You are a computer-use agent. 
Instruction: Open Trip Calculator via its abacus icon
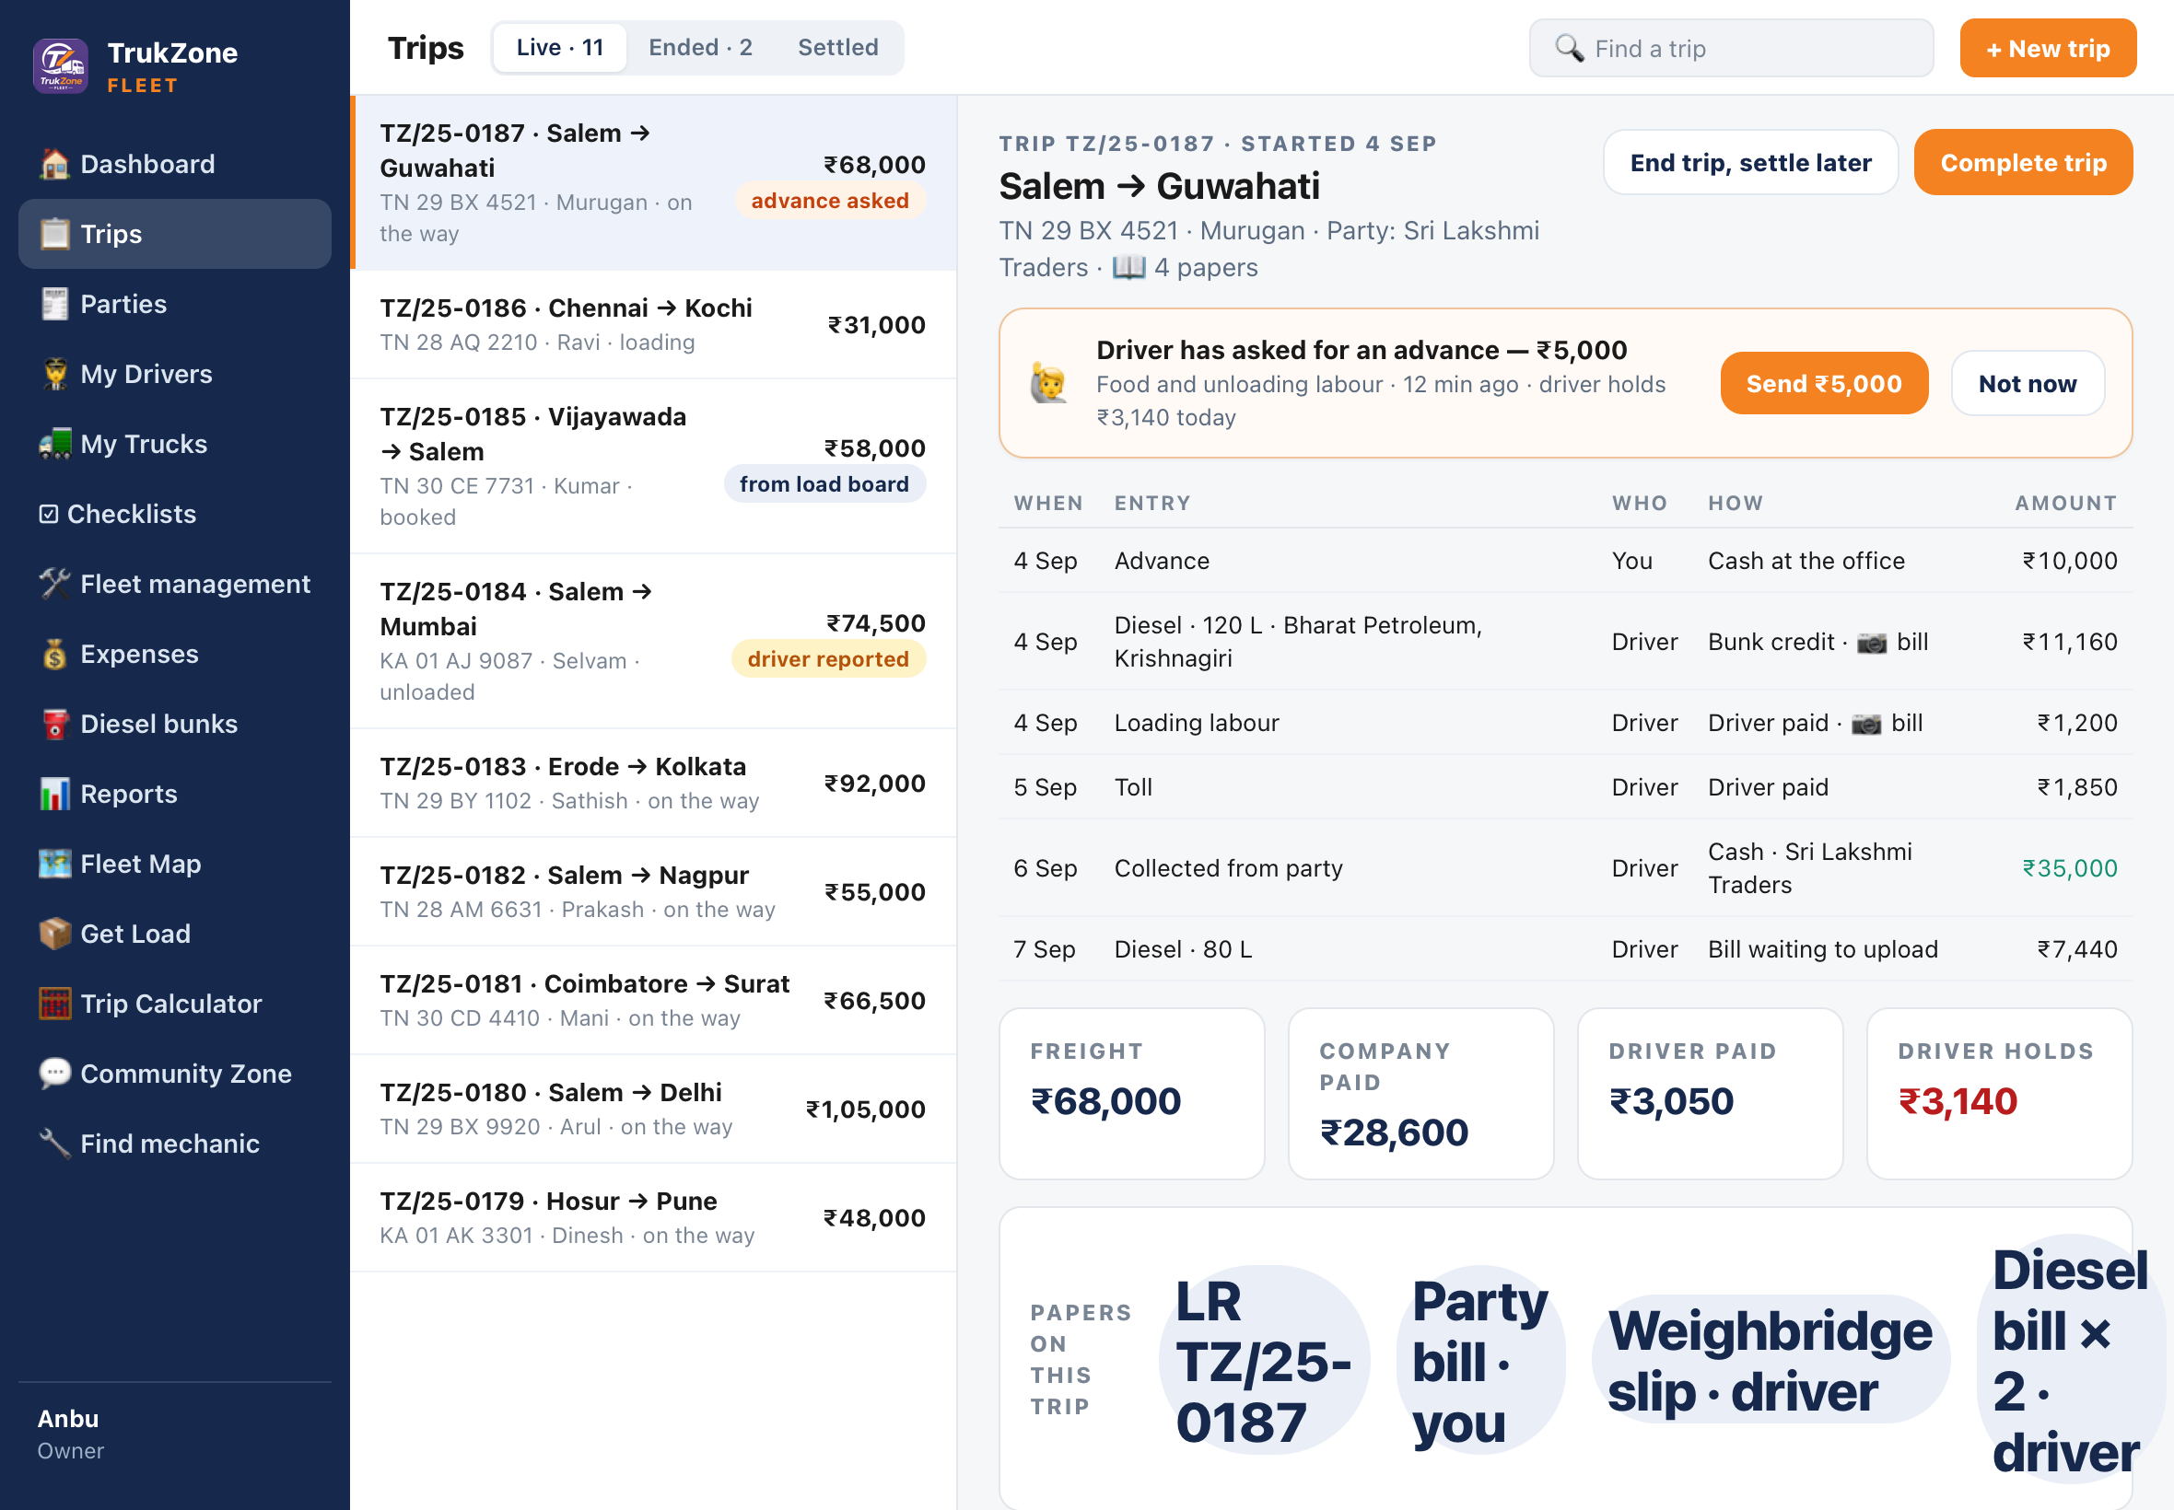click(x=55, y=1004)
